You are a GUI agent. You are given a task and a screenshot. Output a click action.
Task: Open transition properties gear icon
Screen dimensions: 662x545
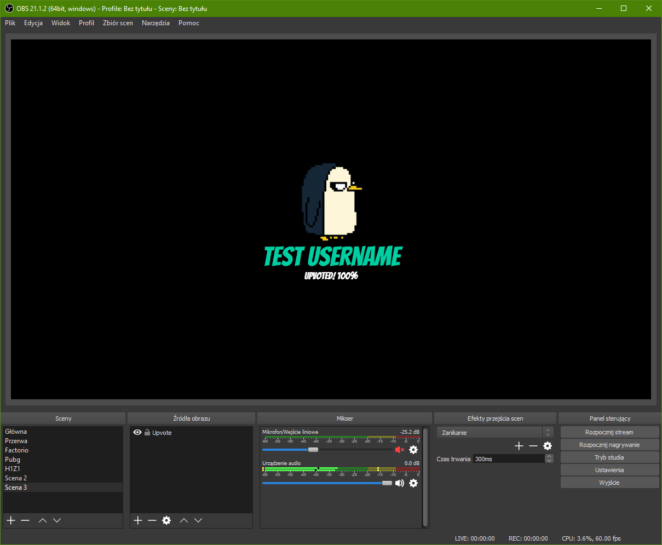tap(548, 446)
